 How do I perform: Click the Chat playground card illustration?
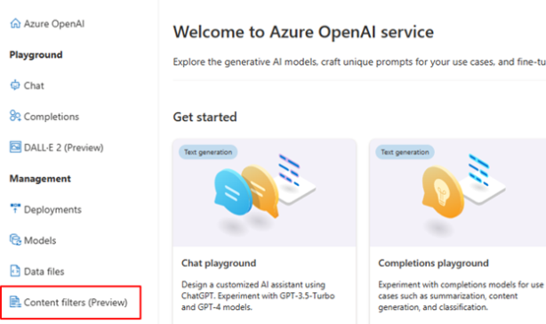(x=264, y=192)
